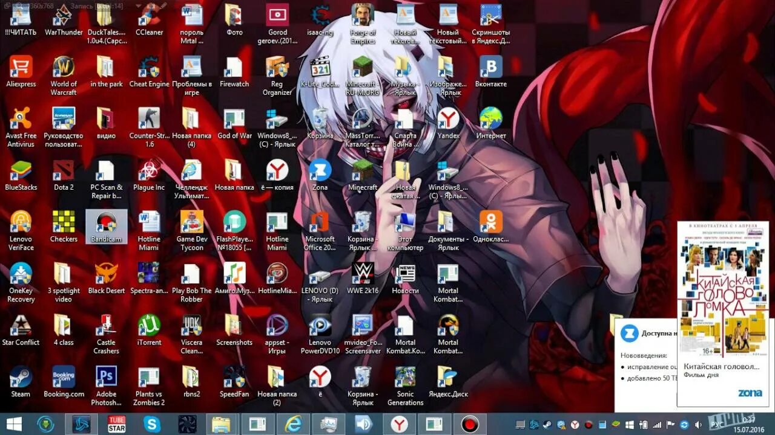Image resolution: width=775 pixels, height=435 pixels.
Task: Open Internet Explorer in the taskbar
Action: click(293, 424)
